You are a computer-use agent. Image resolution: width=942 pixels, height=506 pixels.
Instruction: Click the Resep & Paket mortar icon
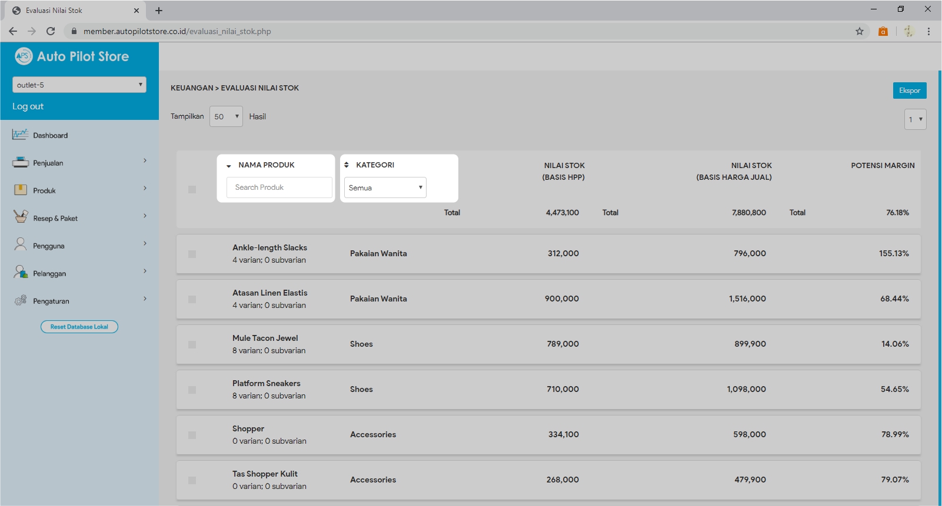pyautogui.click(x=21, y=217)
